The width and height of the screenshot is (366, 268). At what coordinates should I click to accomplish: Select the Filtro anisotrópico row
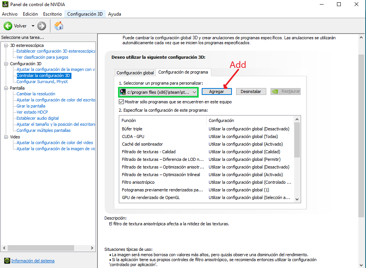[206, 182]
